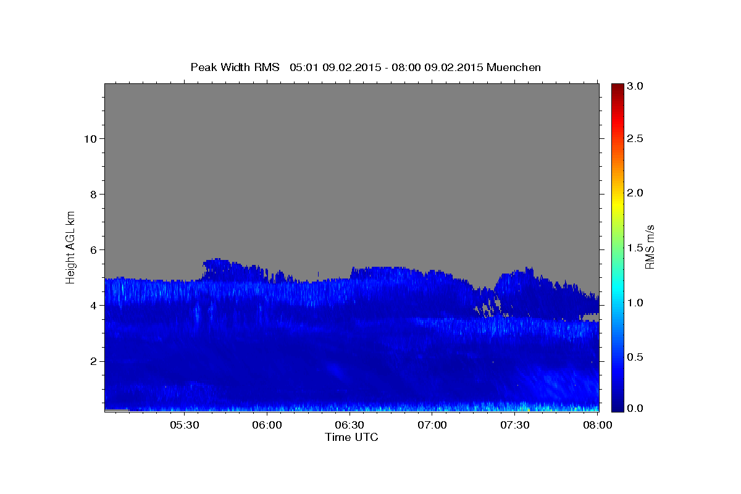Click the colorbar value 3.0
Screen dimensions: 741x494
(x=635, y=86)
